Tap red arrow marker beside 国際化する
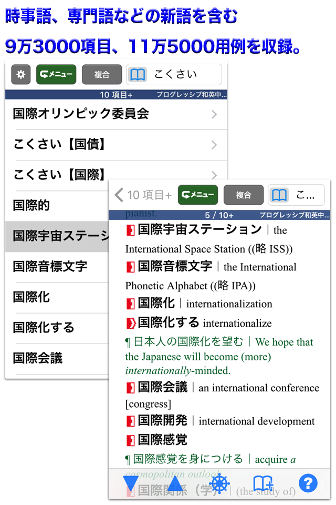 click(x=131, y=323)
